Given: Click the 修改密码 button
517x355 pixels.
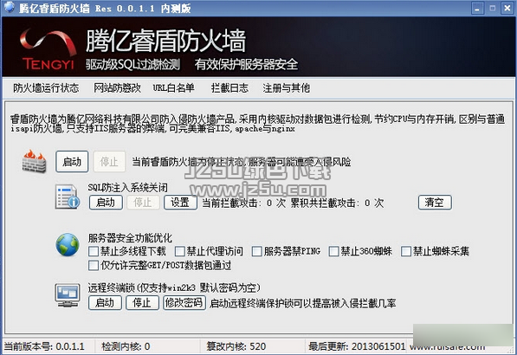Looking at the screenshot, I should [x=184, y=302].
